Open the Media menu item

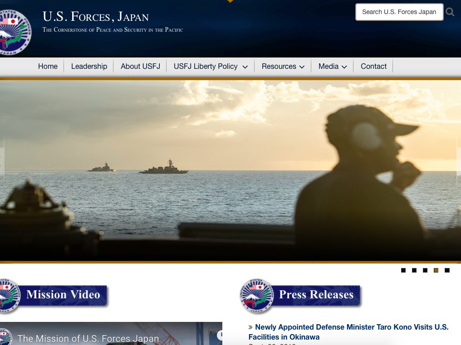(x=329, y=66)
